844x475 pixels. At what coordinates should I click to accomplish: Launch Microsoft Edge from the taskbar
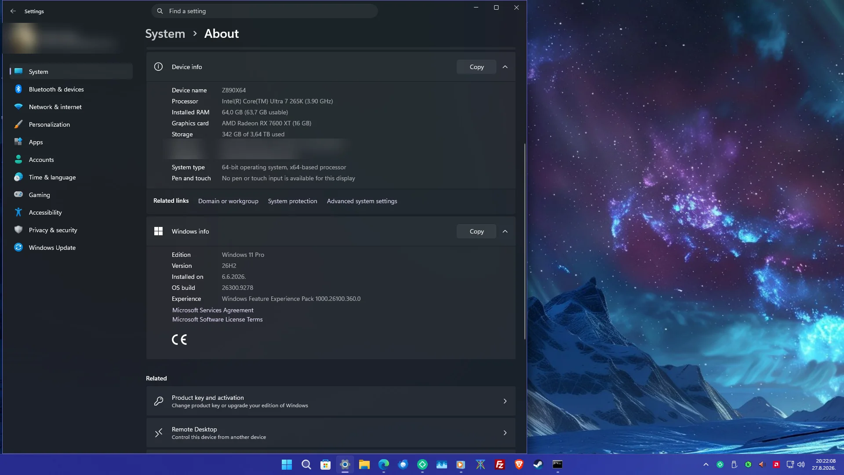pyautogui.click(x=384, y=464)
